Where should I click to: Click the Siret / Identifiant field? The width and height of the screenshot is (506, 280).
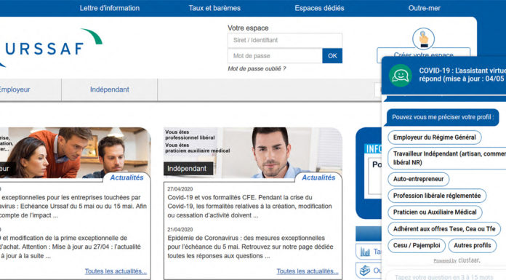[285, 41]
